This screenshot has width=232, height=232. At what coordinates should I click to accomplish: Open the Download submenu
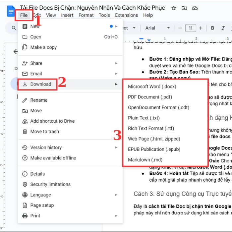click(70, 84)
